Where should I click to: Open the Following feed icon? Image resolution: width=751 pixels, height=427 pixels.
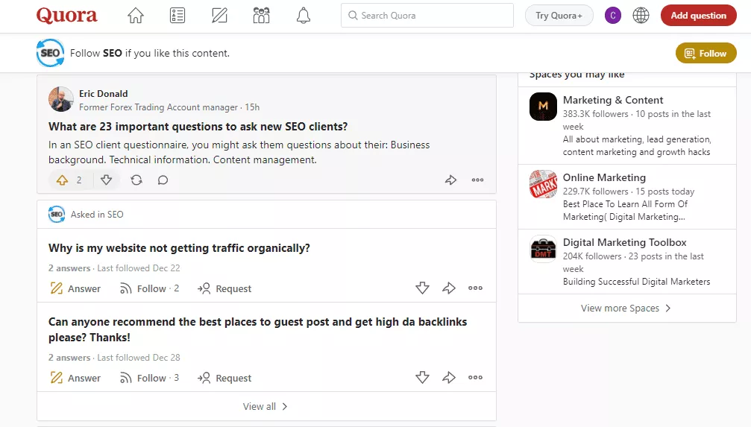[x=177, y=16]
